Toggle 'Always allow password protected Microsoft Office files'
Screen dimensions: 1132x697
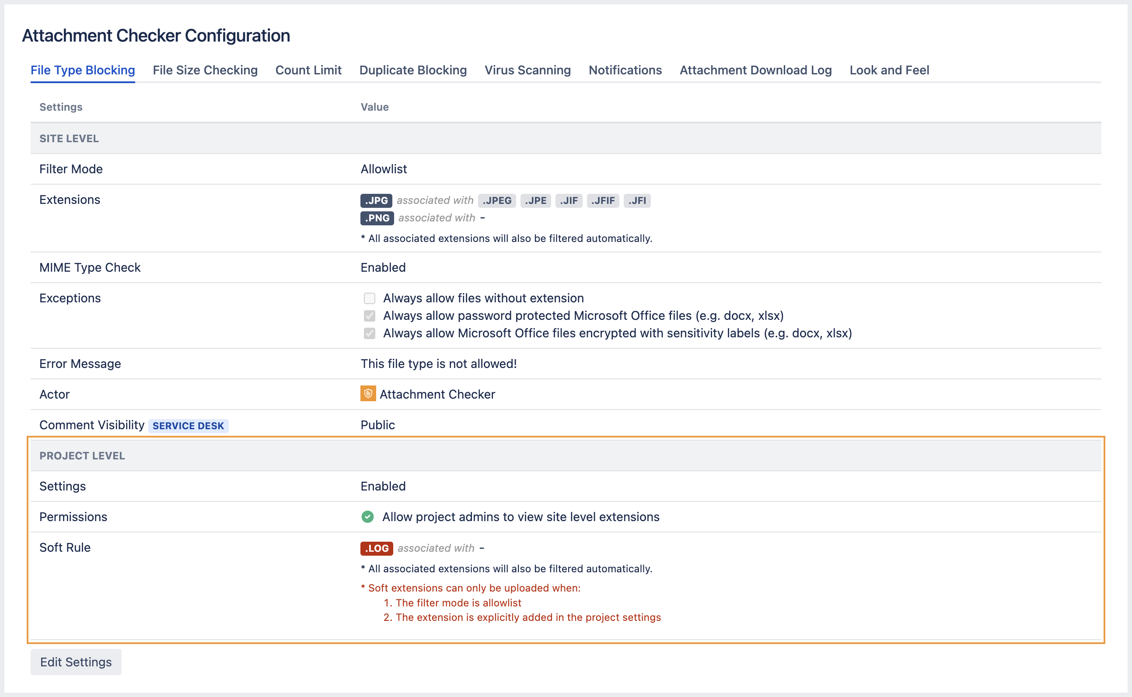coord(370,316)
